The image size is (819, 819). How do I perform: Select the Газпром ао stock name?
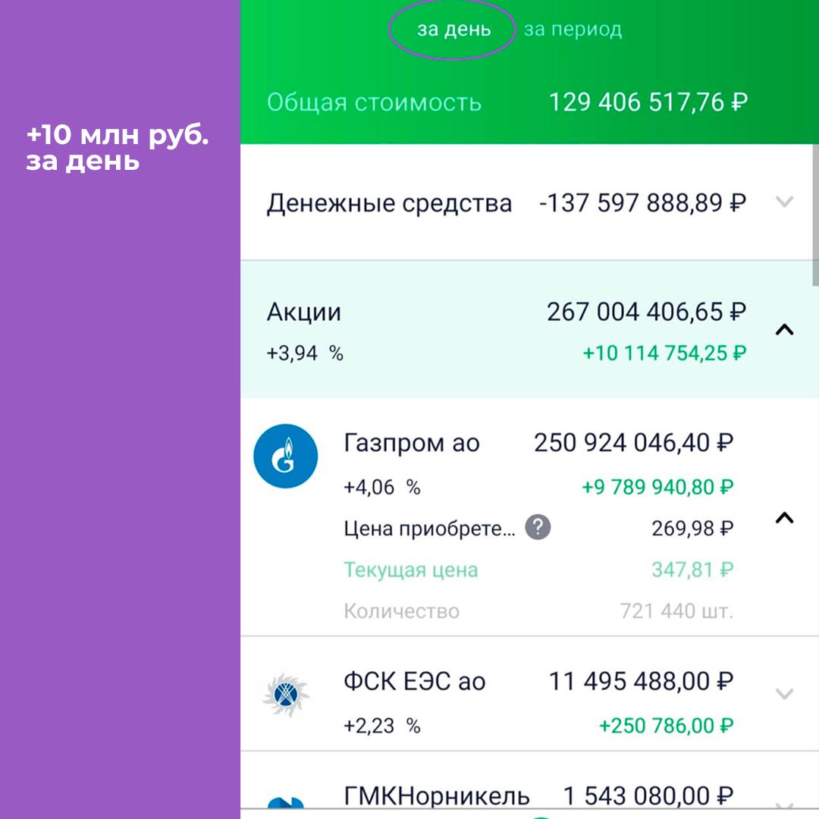click(412, 443)
